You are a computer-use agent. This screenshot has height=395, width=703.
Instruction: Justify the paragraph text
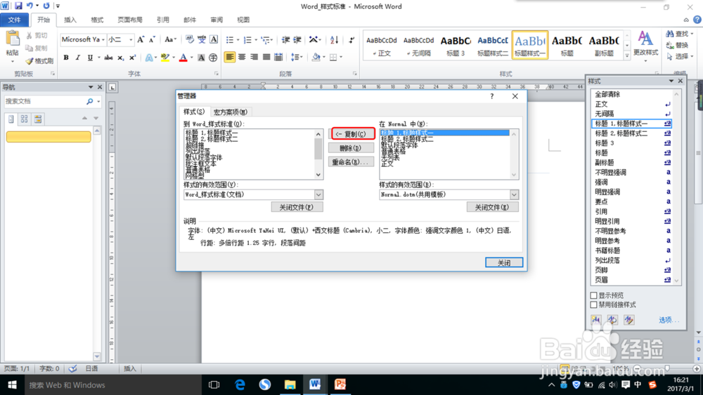point(266,57)
